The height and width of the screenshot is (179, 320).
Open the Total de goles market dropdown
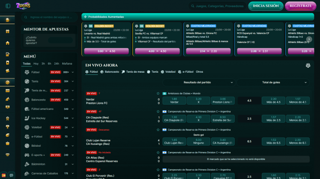coord(273,82)
